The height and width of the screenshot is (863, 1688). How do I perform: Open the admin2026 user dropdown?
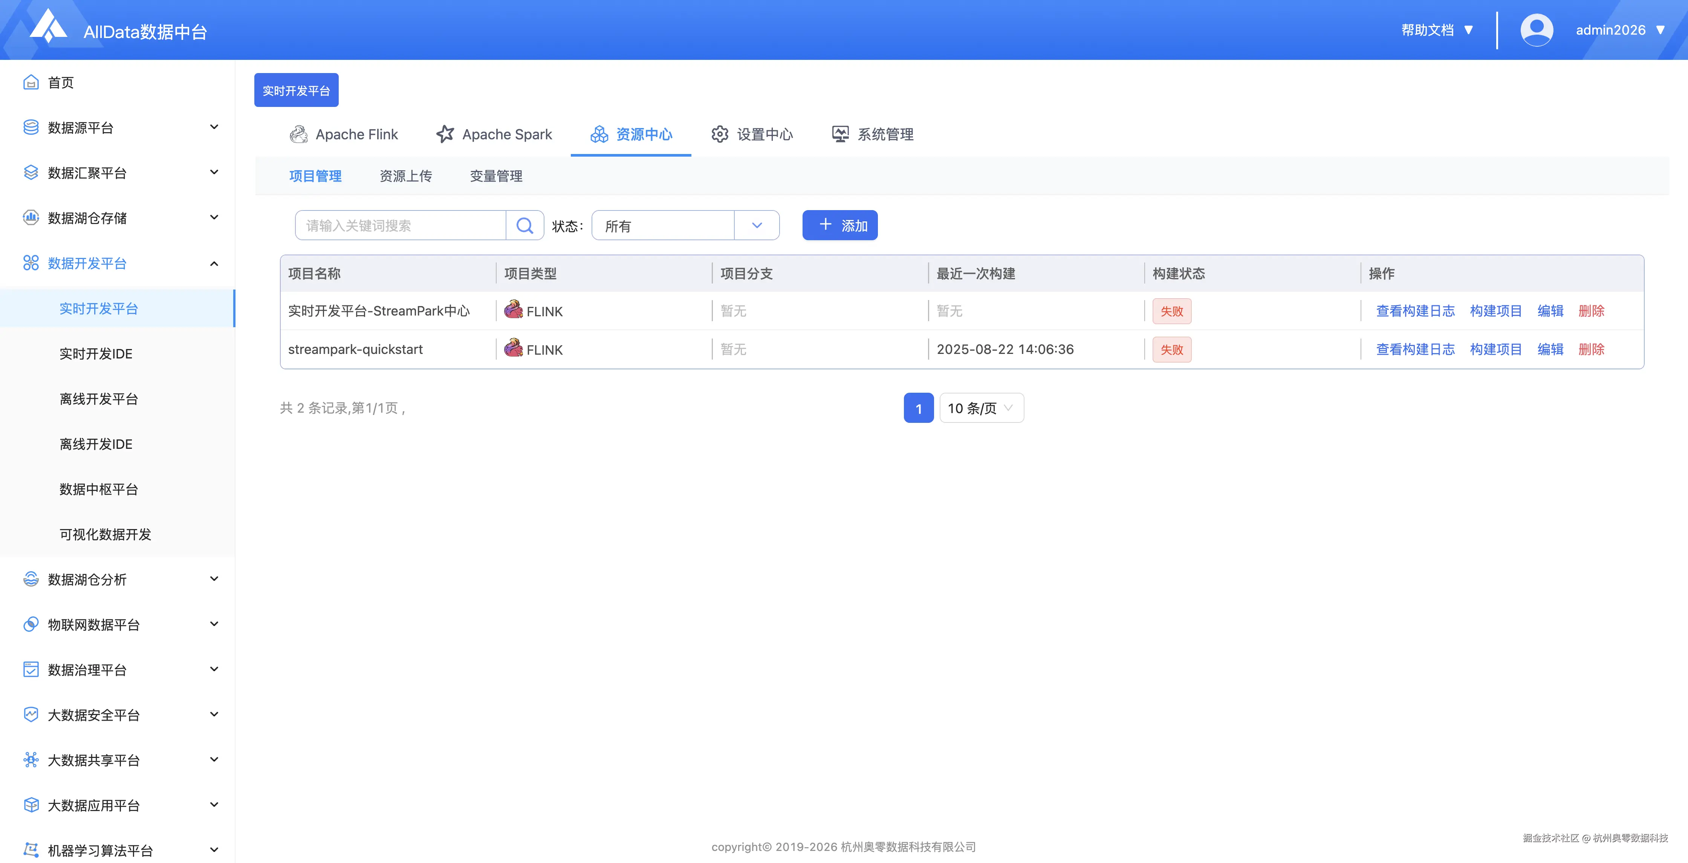click(x=1620, y=30)
